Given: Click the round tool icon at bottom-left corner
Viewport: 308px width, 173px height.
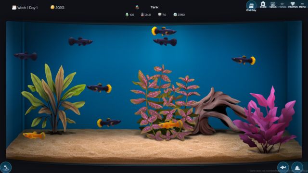Looking at the screenshot, I should point(6,167).
